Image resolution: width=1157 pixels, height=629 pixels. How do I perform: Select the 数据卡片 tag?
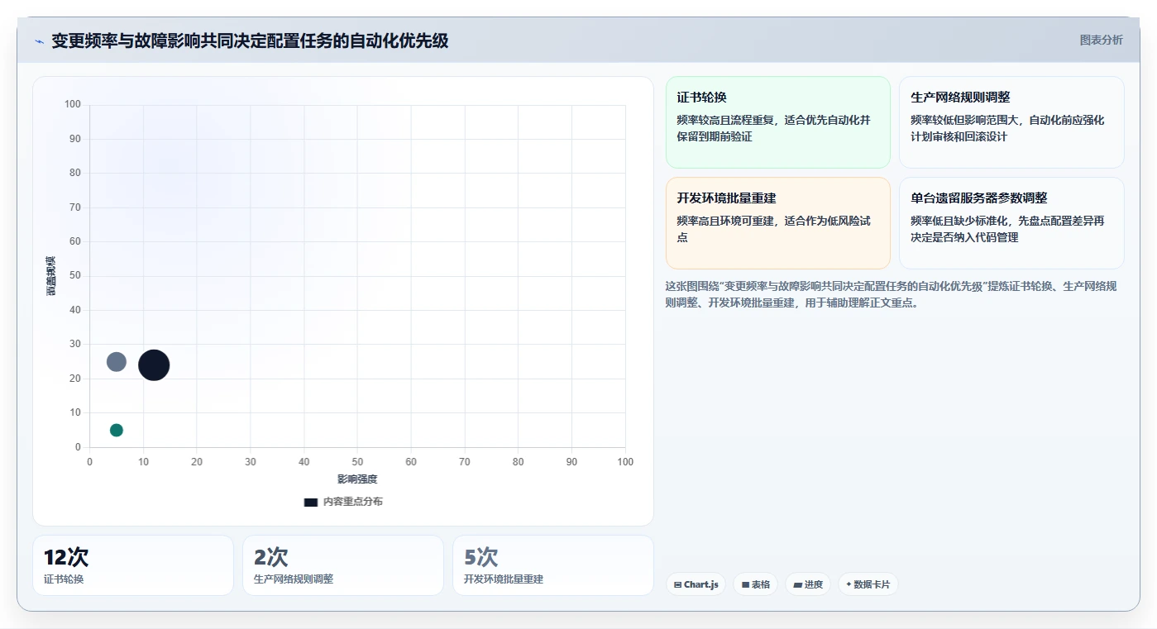coord(868,584)
